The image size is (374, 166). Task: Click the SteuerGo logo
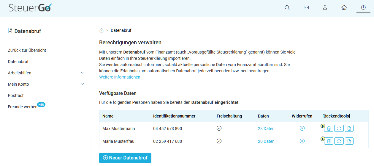(x=30, y=8)
